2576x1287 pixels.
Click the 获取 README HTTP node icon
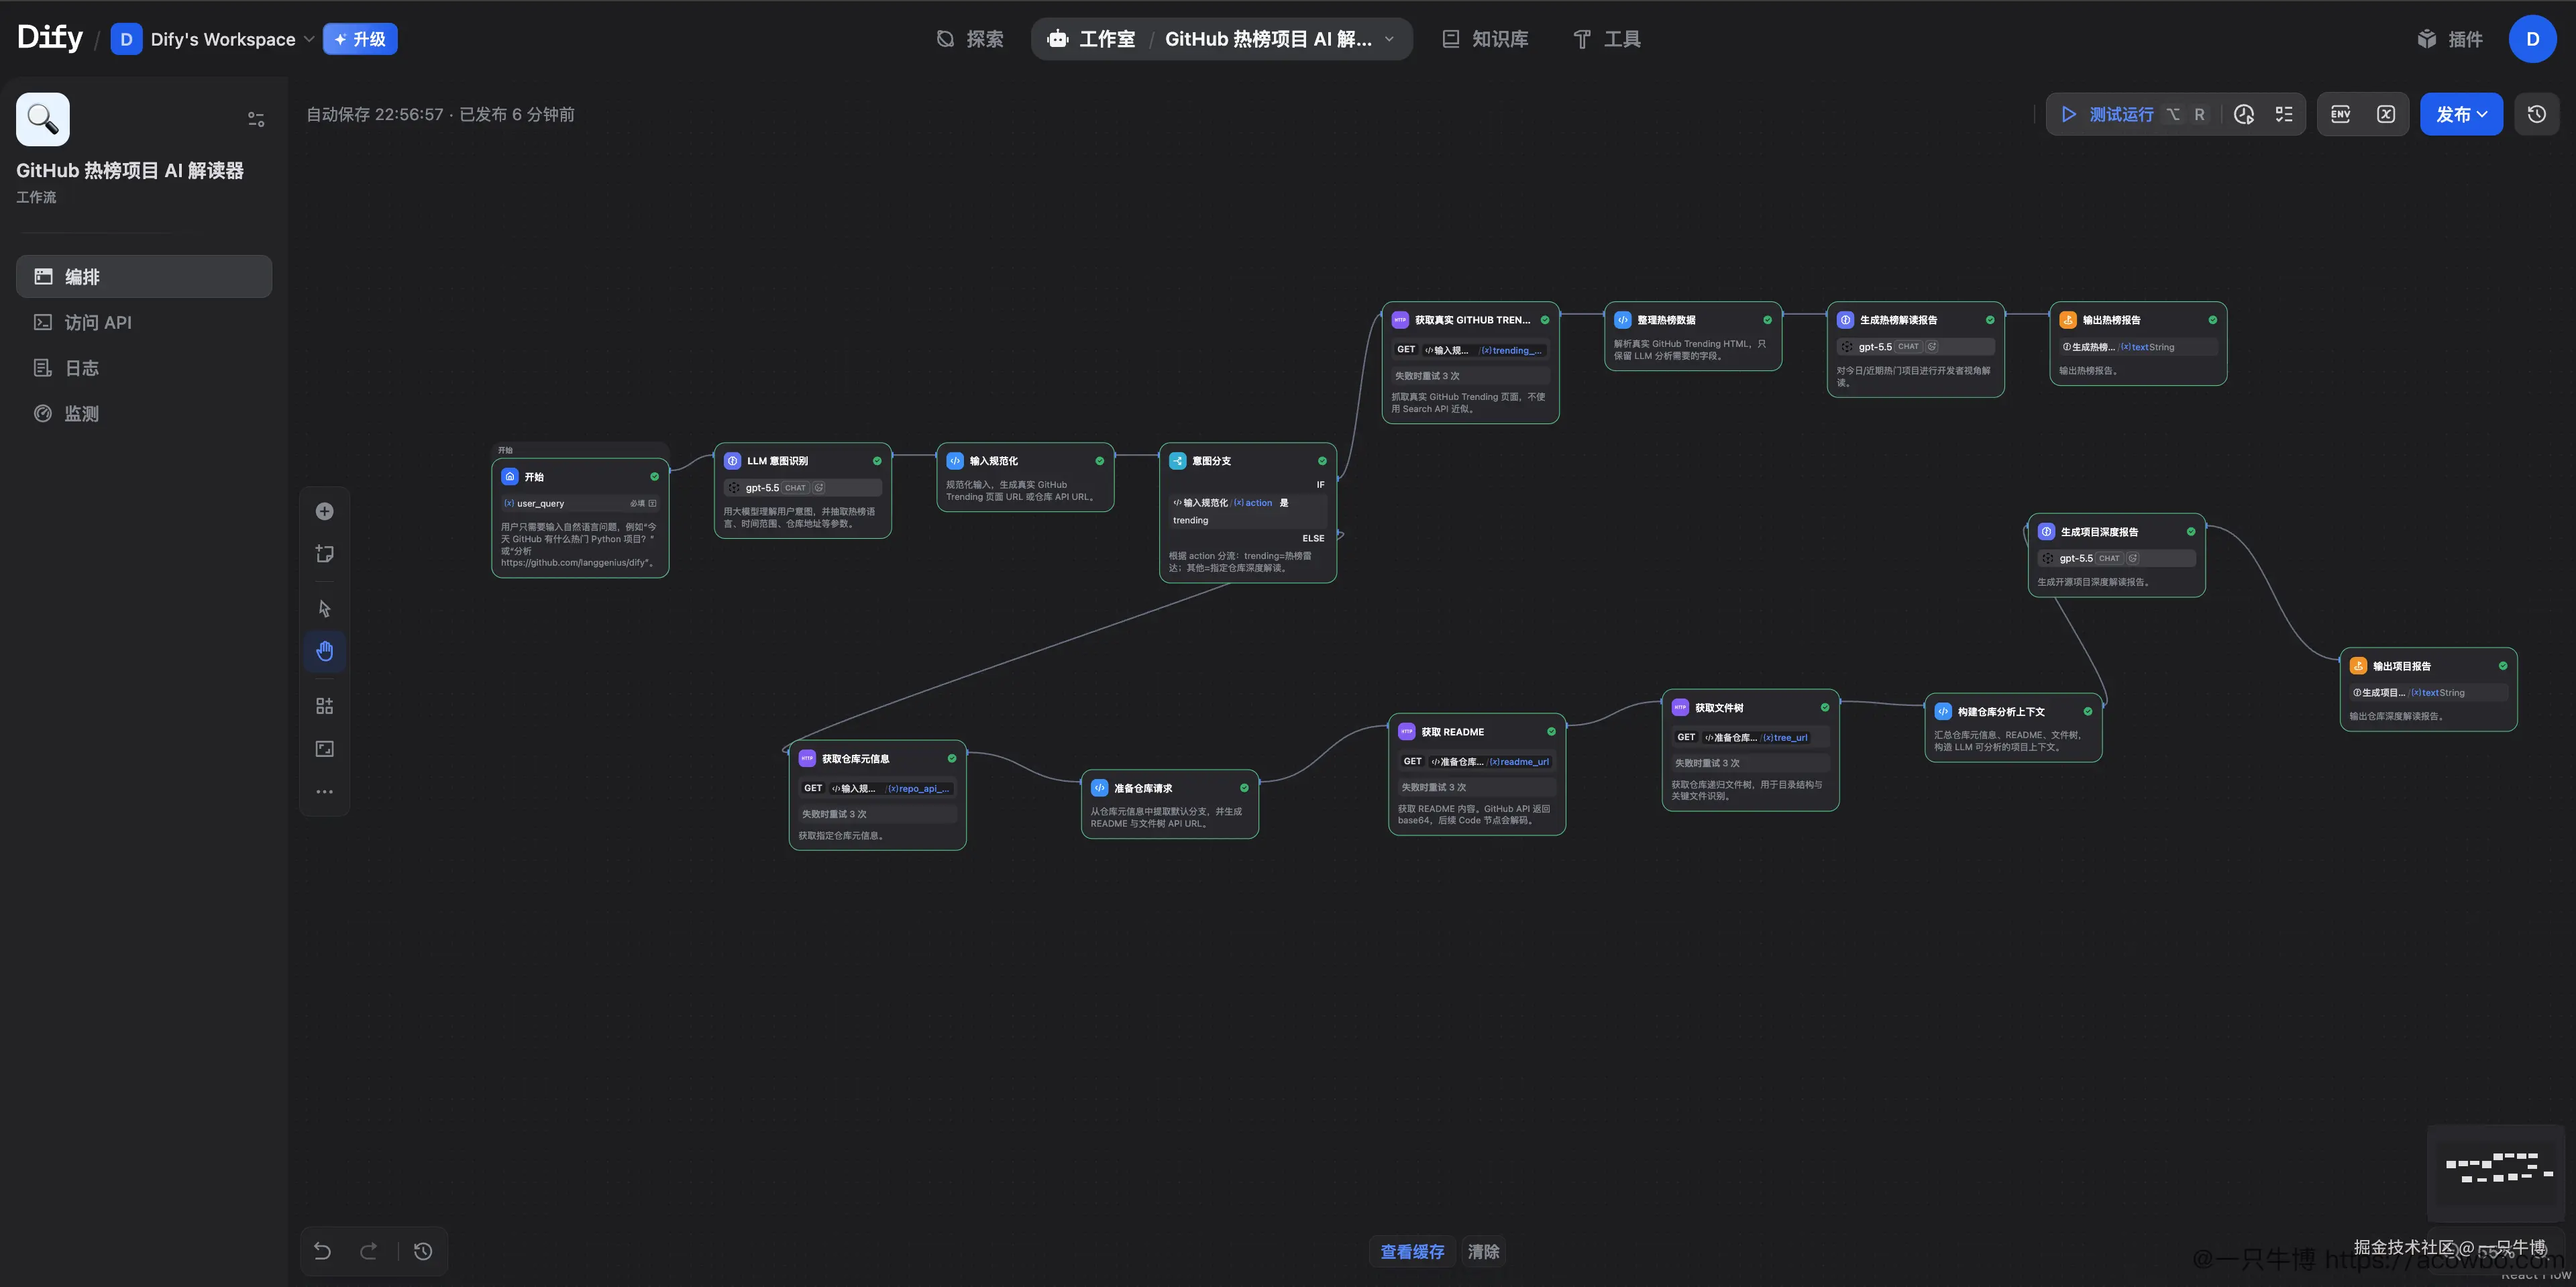click(1407, 732)
